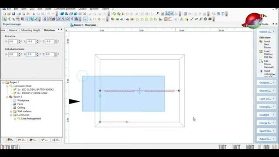Click the Save floppy disk icon

[14, 14]
